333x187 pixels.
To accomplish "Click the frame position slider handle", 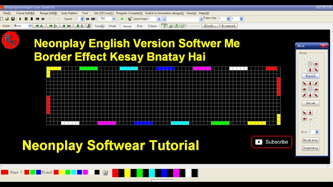I will pyautogui.click(x=164, y=19).
